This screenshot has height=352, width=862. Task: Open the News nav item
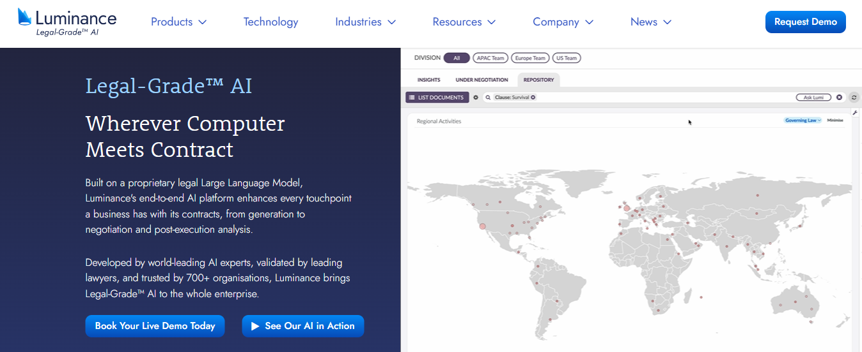coord(644,22)
